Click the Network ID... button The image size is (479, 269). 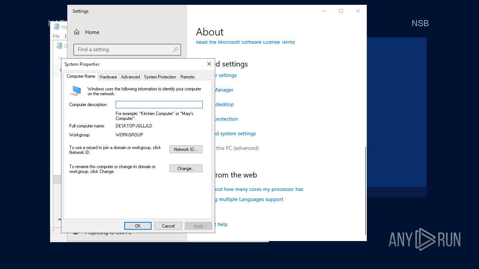[x=186, y=149]
